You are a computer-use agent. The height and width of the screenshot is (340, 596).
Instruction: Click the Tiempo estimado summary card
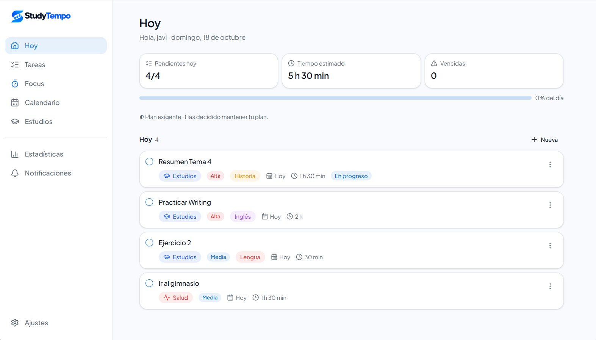point(351,71)
